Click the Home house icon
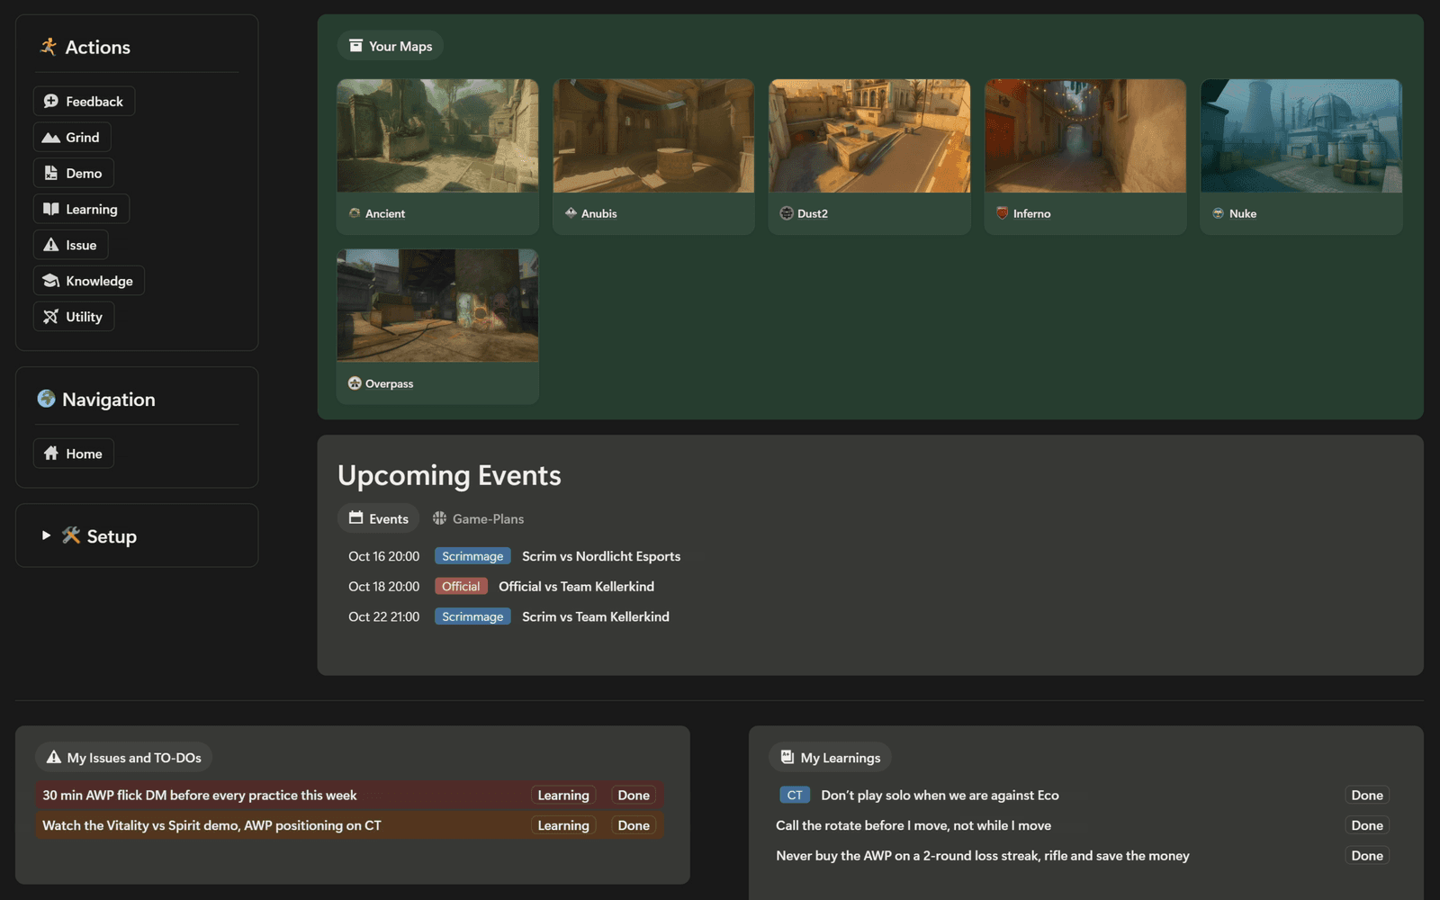Image resolution: width=1440 pixels, height=900 pixels. click(51, 454)
